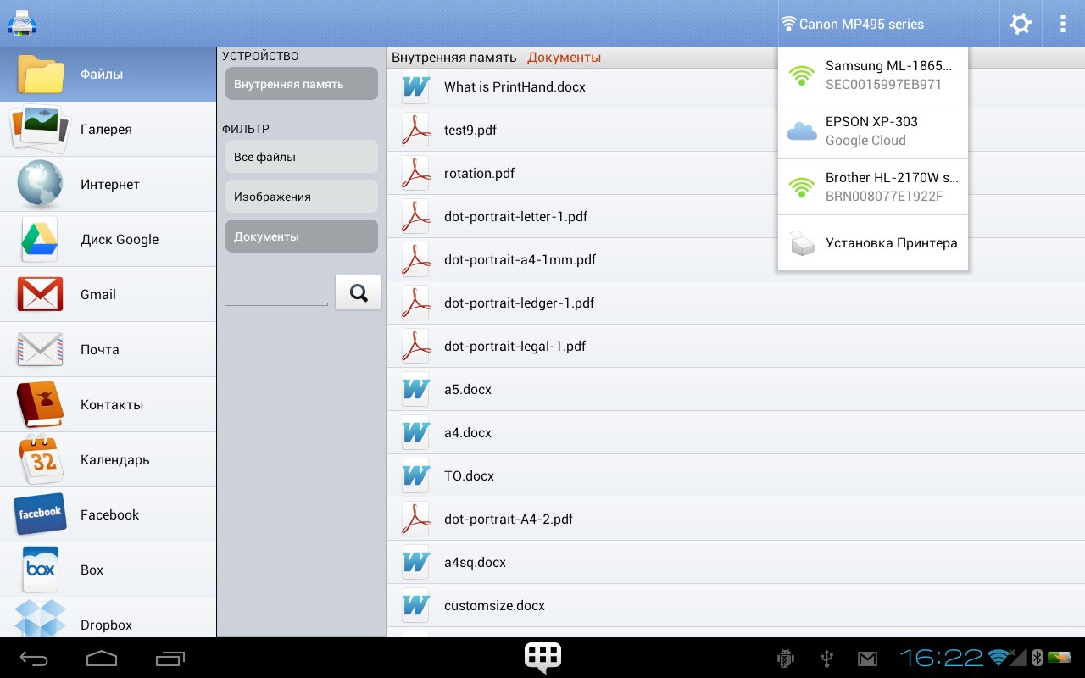Click the Dropbox icon

pyautogui.click(x=40, y=620)
